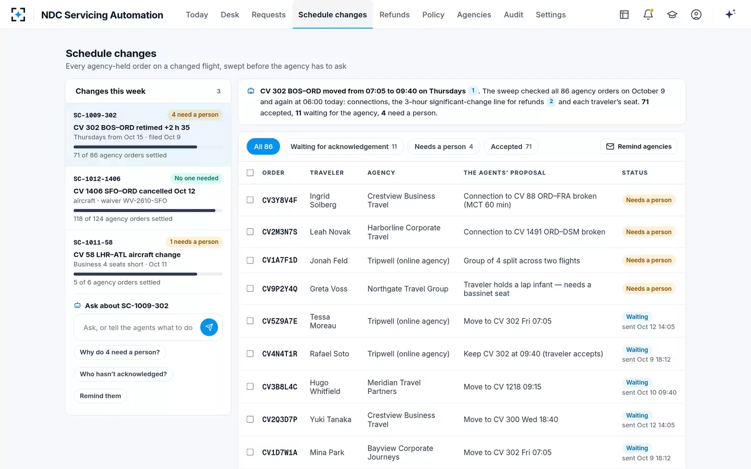The image size is (751, 469).
Task: Ask 'Why do 4 need a person?'
Action: 120,352
